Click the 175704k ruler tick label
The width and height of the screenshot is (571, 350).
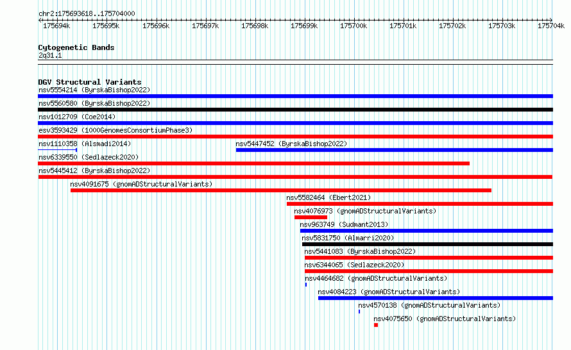pyautogui.click(x=551, y=26)
